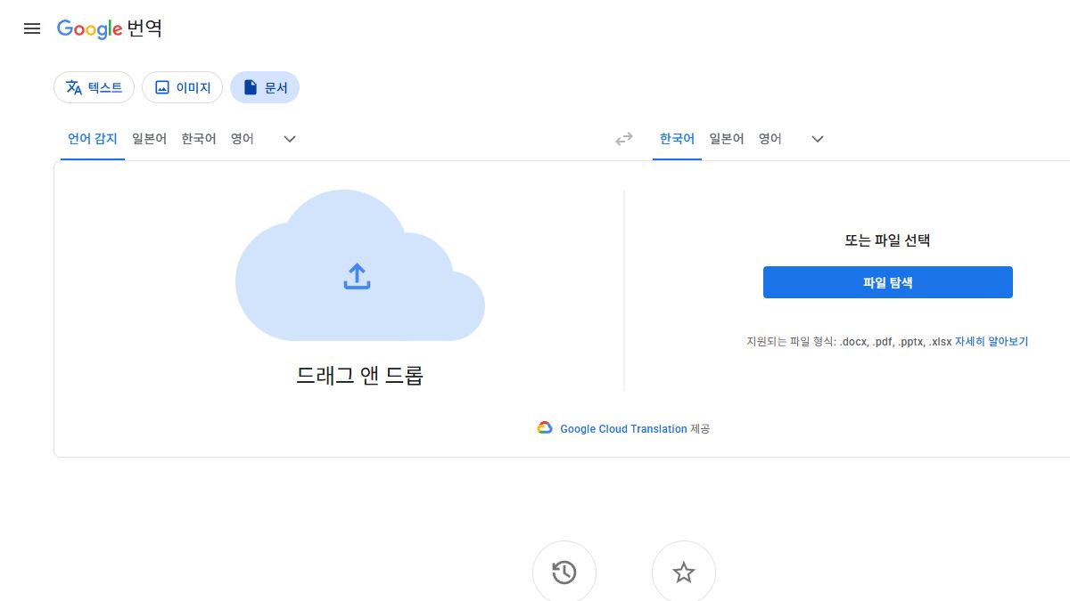This screenshot has width=1070, height=601.
Task: Open the Google Cloud Translation link
Action: [623, 429]
